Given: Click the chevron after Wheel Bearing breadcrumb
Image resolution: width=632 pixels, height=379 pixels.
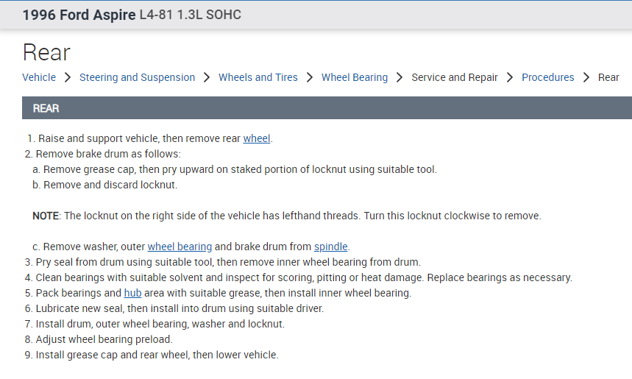Looking at the screenshot, I should click(x=400, y=77).
